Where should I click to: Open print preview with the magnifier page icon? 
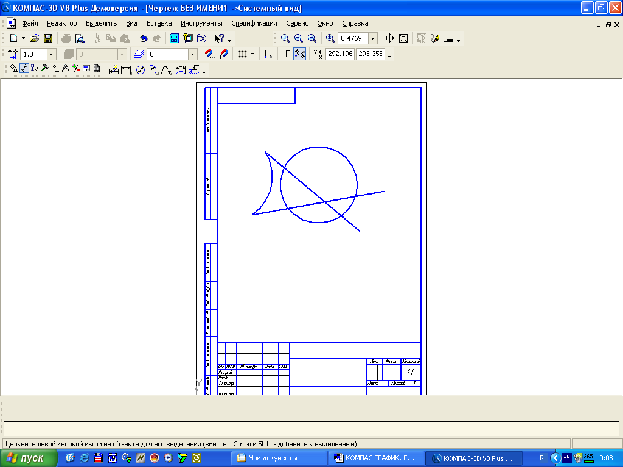(x=80, y=38)
